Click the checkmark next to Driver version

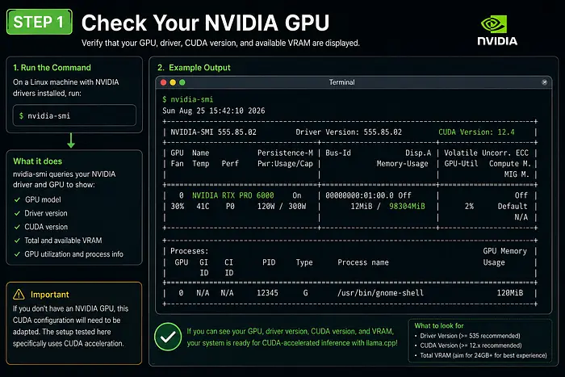[x=17, y=213]
